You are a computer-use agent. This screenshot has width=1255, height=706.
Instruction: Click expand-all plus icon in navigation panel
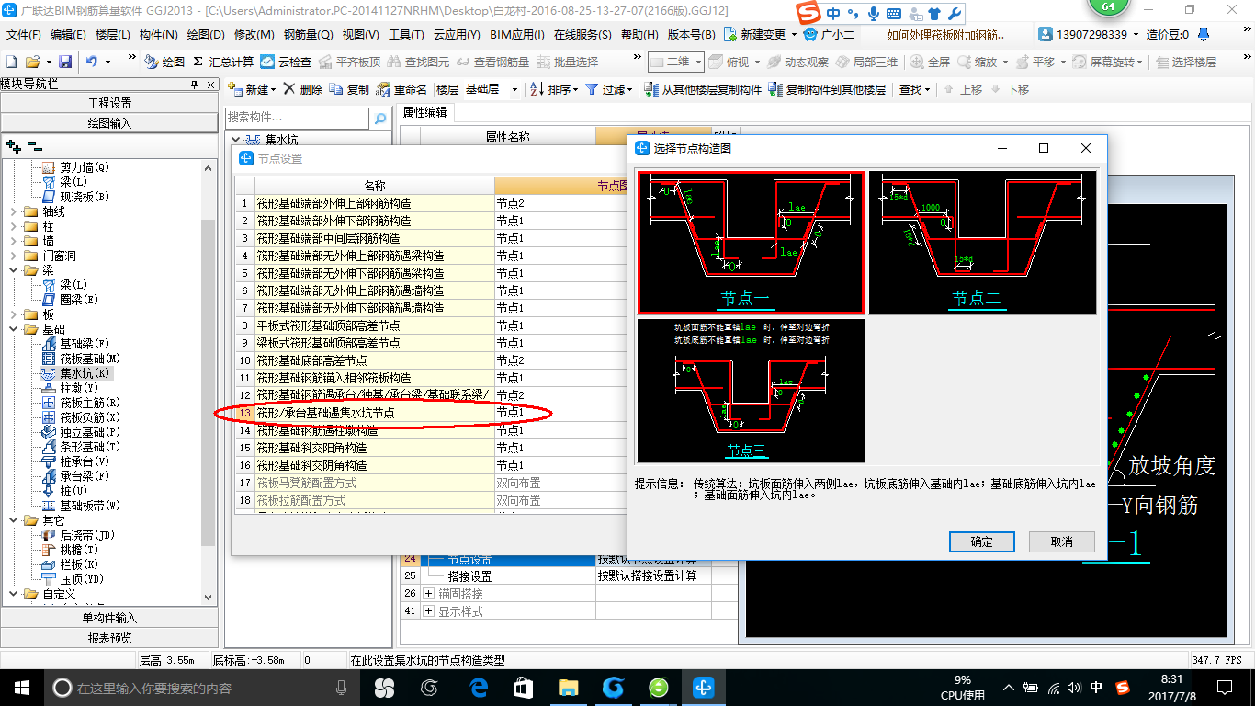13,145
